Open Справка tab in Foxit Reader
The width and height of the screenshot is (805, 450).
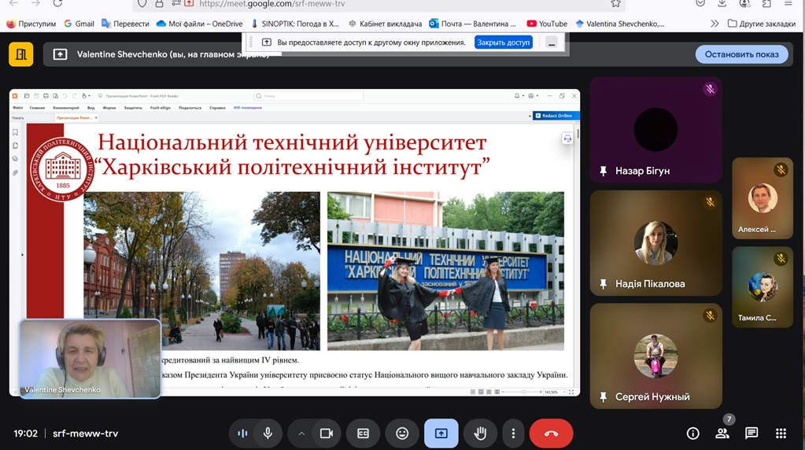pyautogui.click(x=217, y=108)
